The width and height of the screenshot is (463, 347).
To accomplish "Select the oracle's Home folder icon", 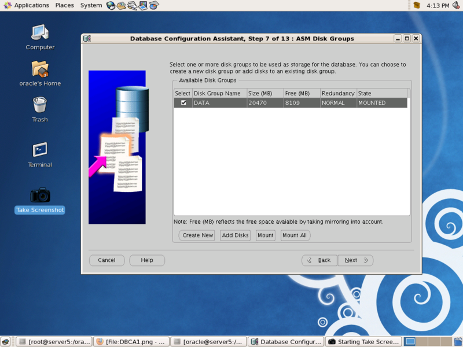I will point(40,73).
